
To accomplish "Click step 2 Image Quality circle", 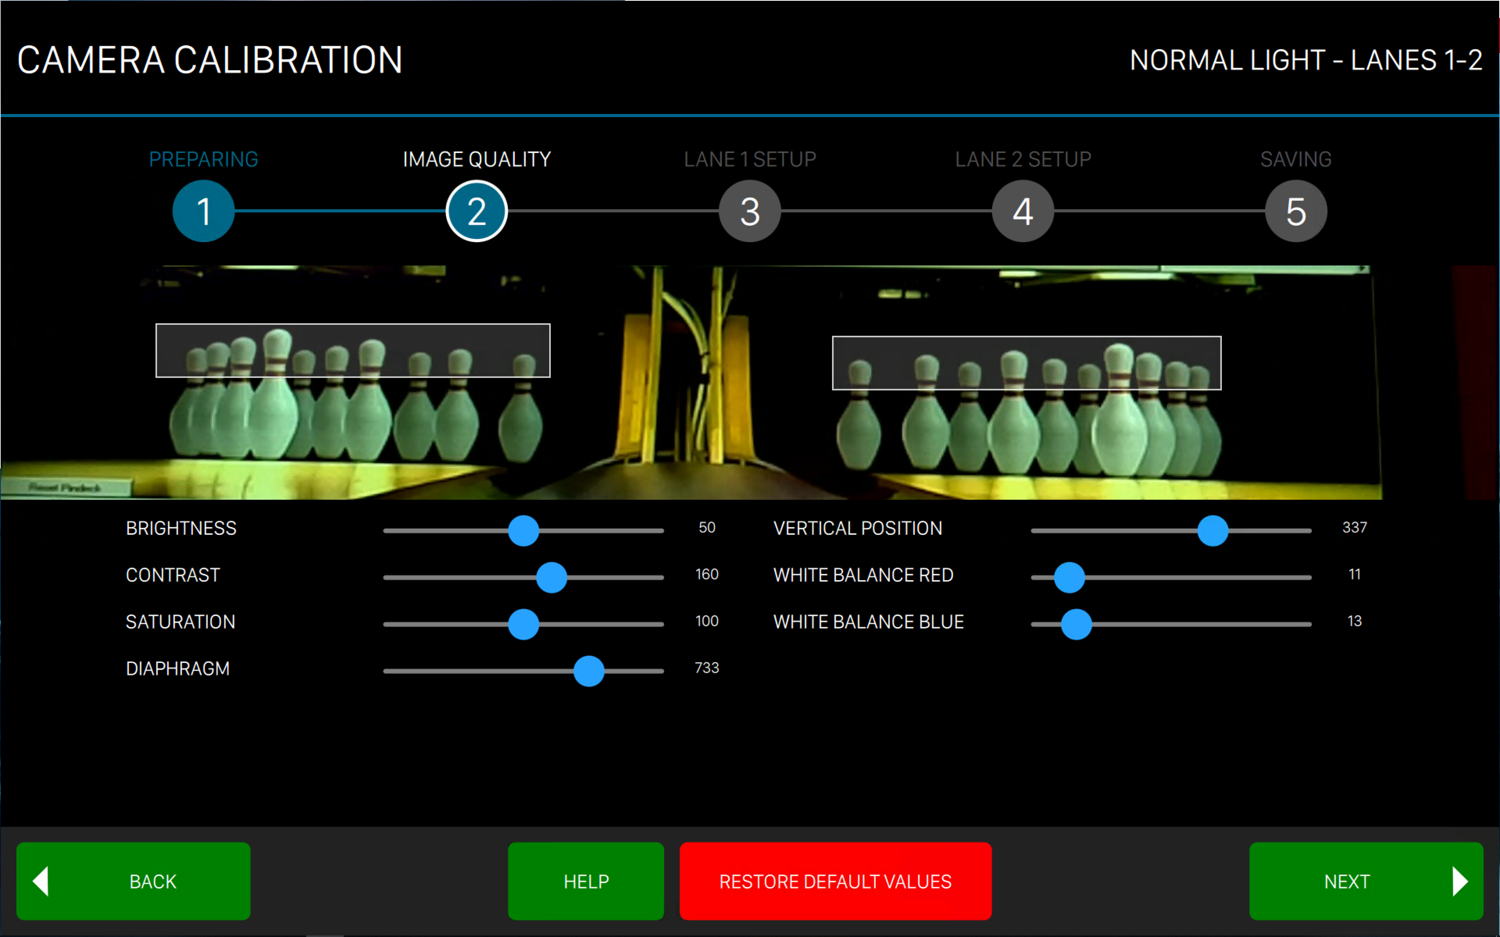I will (476, 211).
